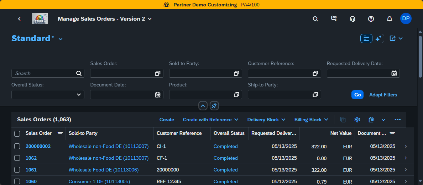Navigate into row 1061 via arrow
This screenshot has width=423, height=185.
[406, 170]
